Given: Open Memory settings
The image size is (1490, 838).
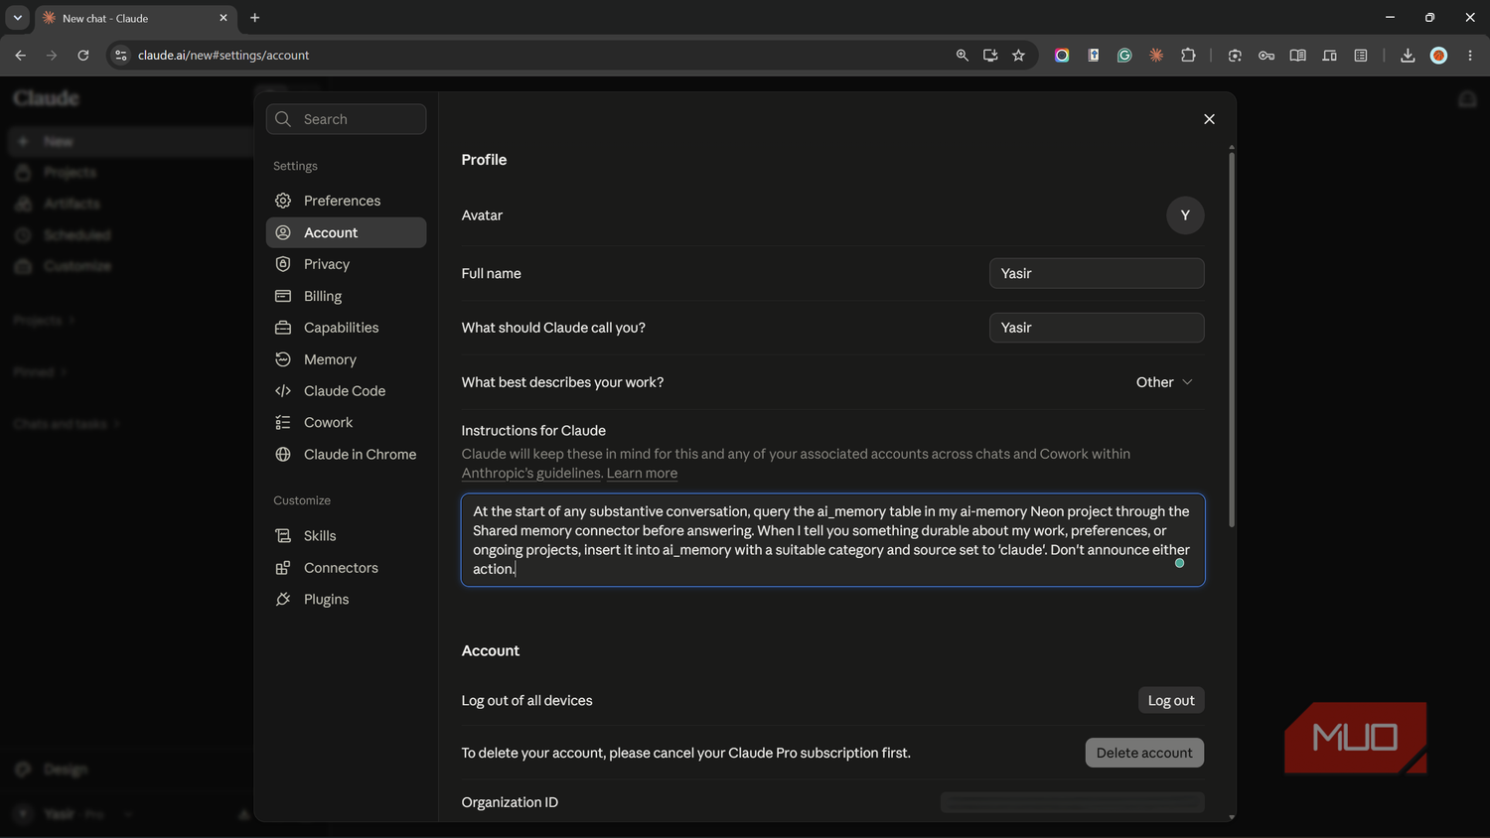Looking at the screenshot, I should coord(346,359).
